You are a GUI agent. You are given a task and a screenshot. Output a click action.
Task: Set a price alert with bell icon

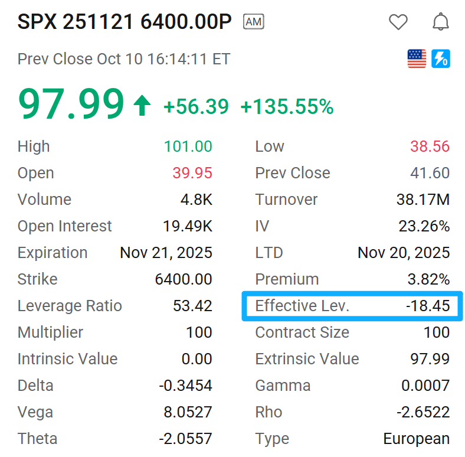click(441, 22)
